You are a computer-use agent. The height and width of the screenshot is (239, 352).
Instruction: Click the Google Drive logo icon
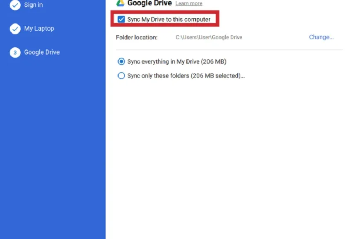point(121,3)
